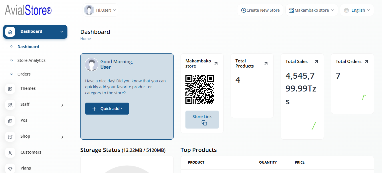Viewport: 382px width, 173px height.
Task: Expand the Shop submenu chevron
Action: 62,137
